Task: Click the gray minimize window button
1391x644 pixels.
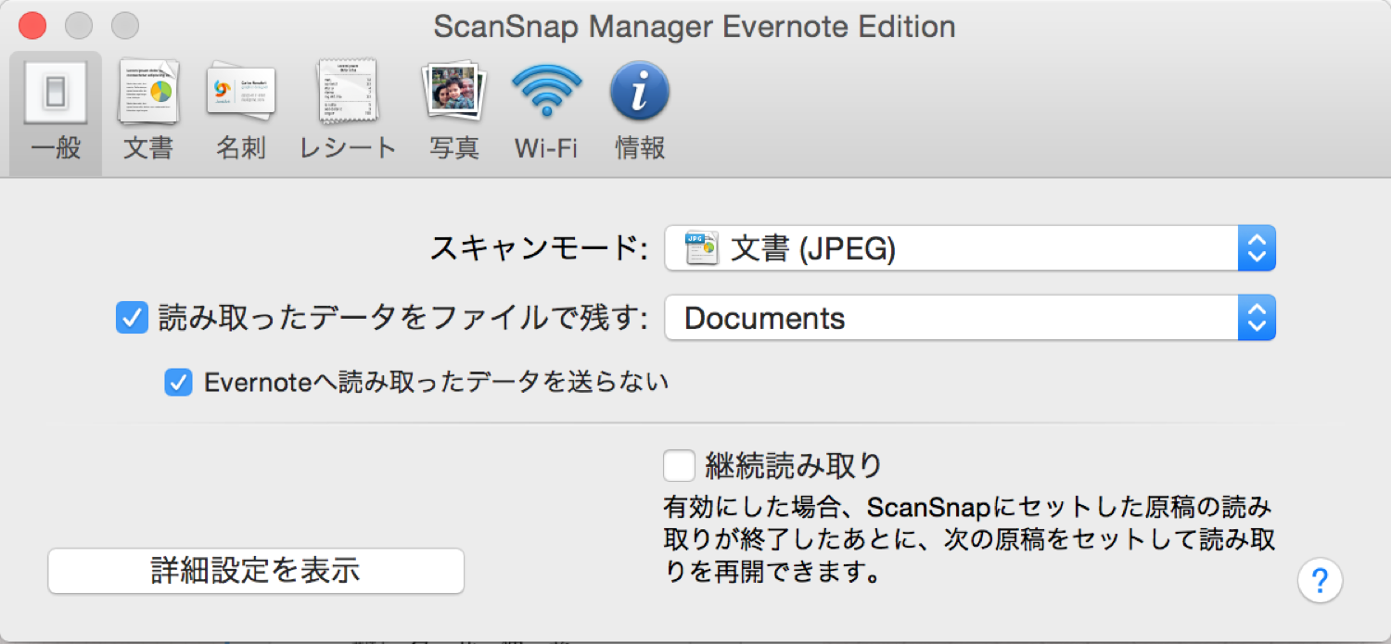Action: point(79,26)
